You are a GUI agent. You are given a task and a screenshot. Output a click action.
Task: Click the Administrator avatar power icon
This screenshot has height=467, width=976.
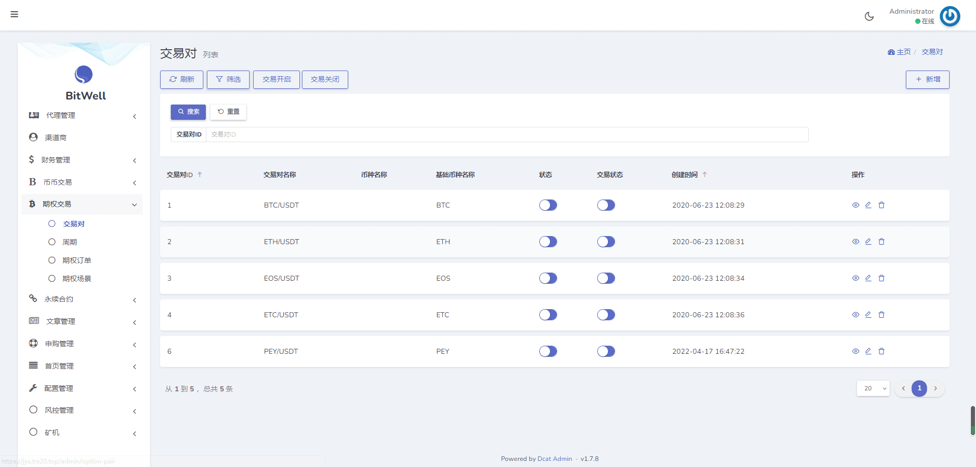click(950, 16)
